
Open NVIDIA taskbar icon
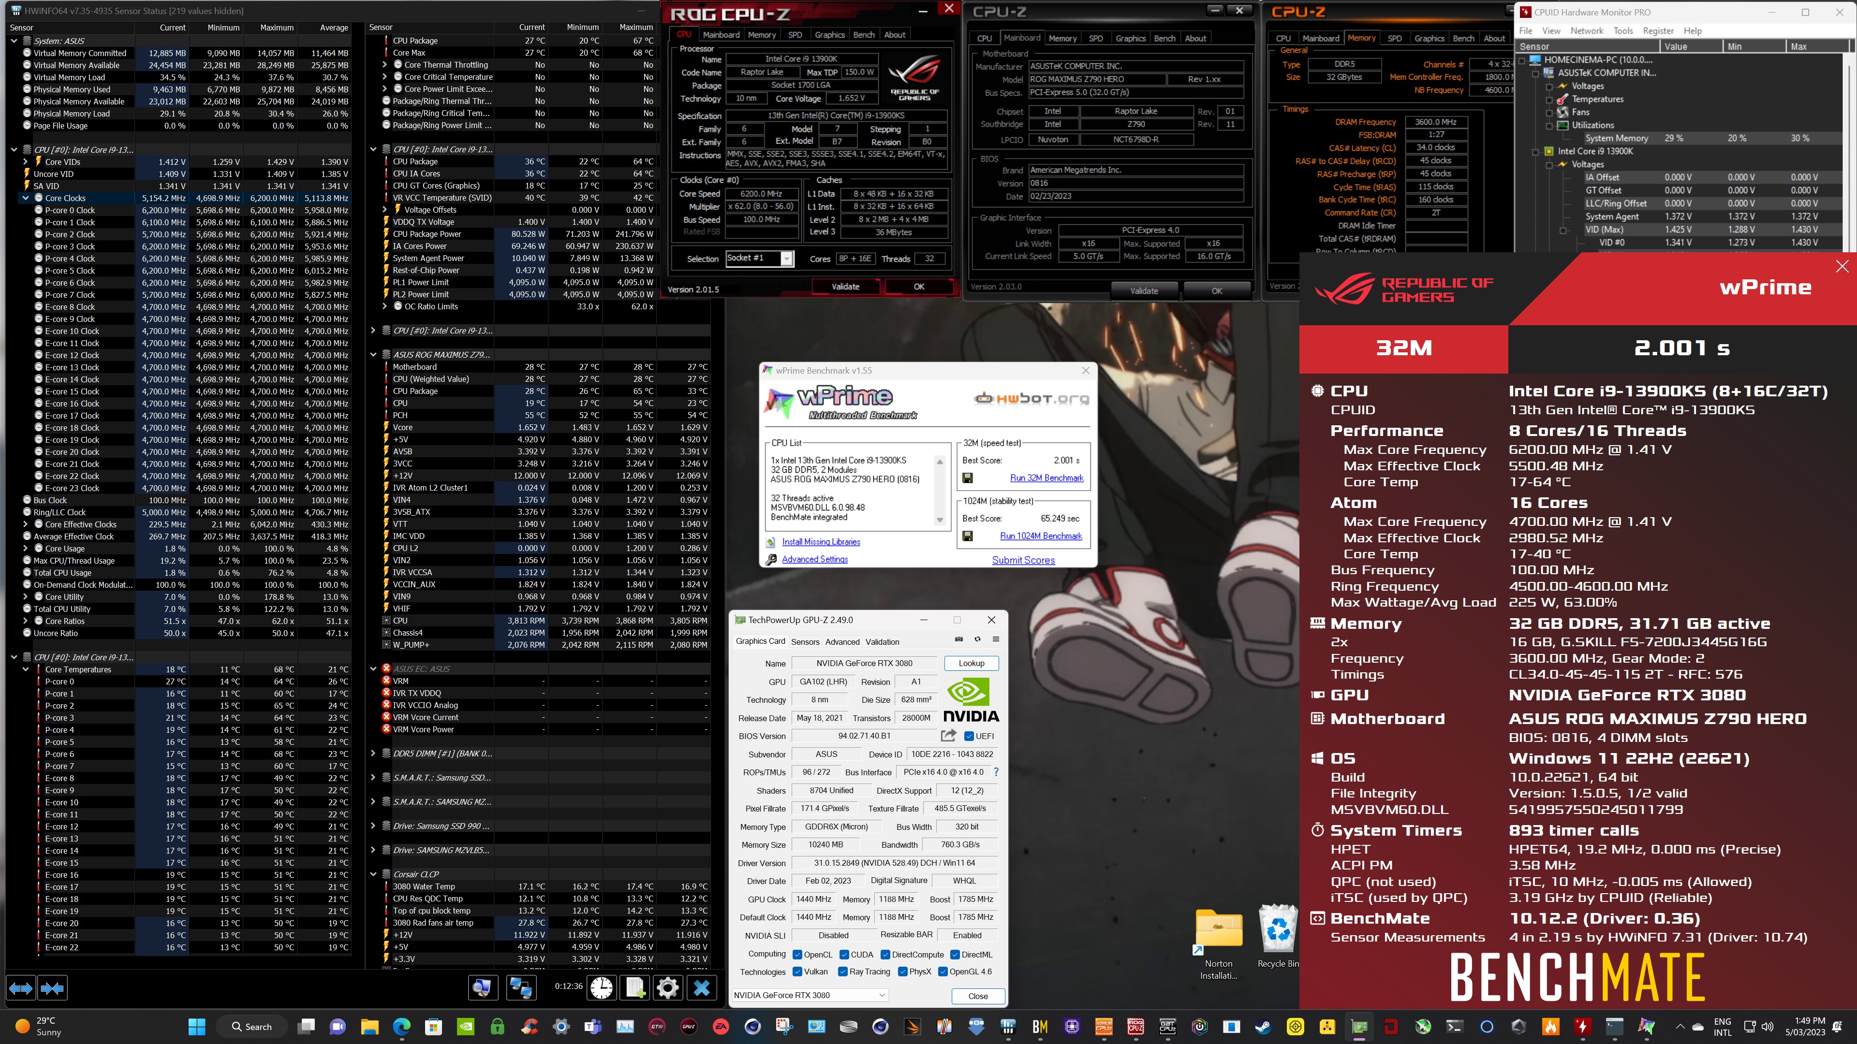(466, 1026)
